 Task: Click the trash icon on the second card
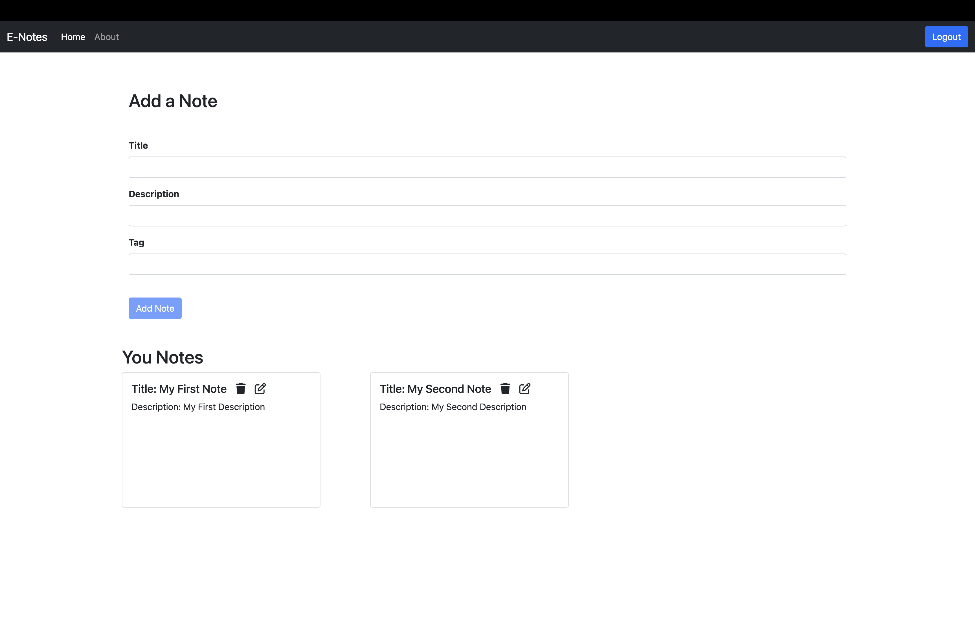pyautogui.click(x=505, y=389)
